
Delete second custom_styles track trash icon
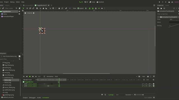pyautogui.click(x=154, y=86)
